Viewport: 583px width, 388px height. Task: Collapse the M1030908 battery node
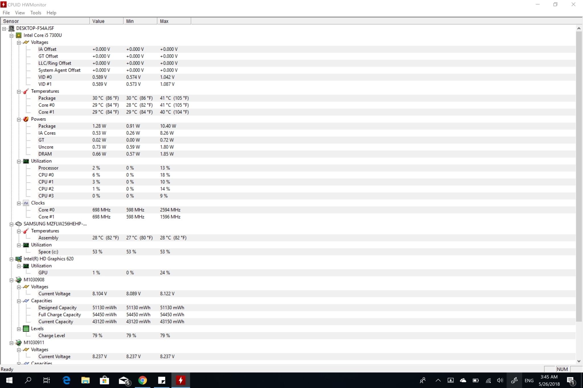click(x=12, y=280)
